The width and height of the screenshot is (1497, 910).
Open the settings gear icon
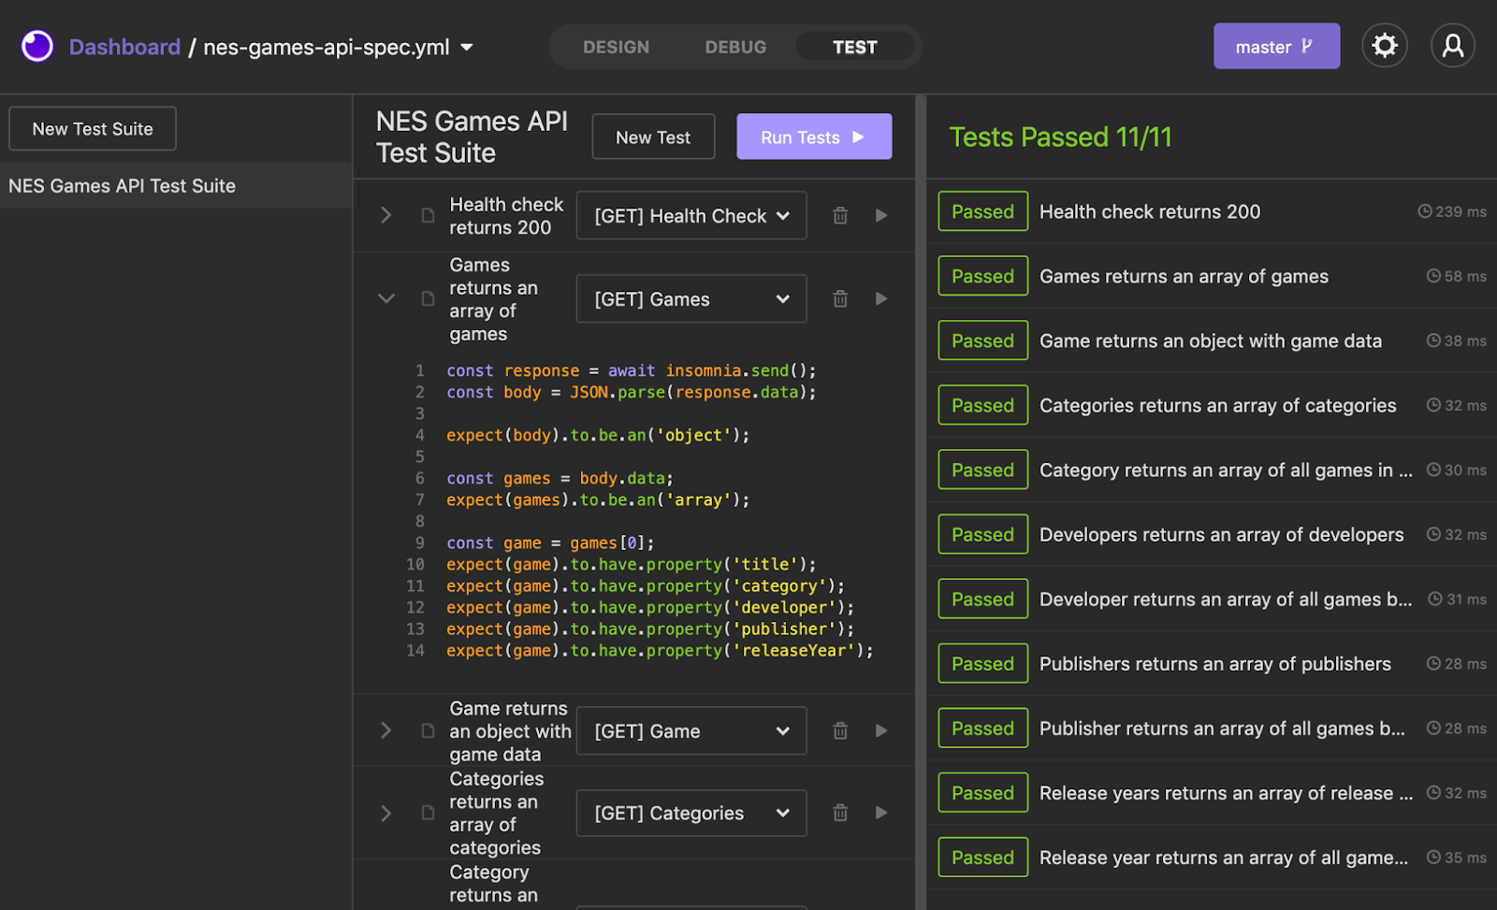(x=1385, y=46)
